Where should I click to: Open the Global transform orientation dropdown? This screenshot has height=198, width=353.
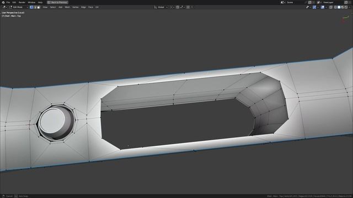(x=161, y=7)
